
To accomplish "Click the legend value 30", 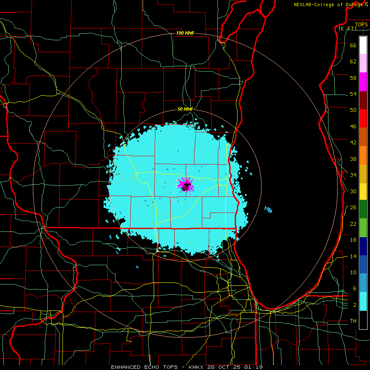I will click(353, 191).
